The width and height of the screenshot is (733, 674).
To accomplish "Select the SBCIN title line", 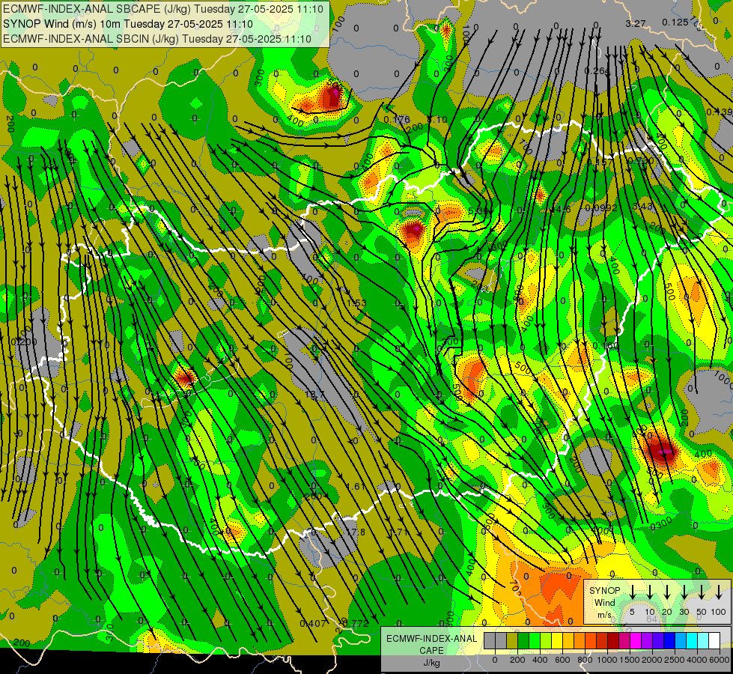I will point(157,39).
